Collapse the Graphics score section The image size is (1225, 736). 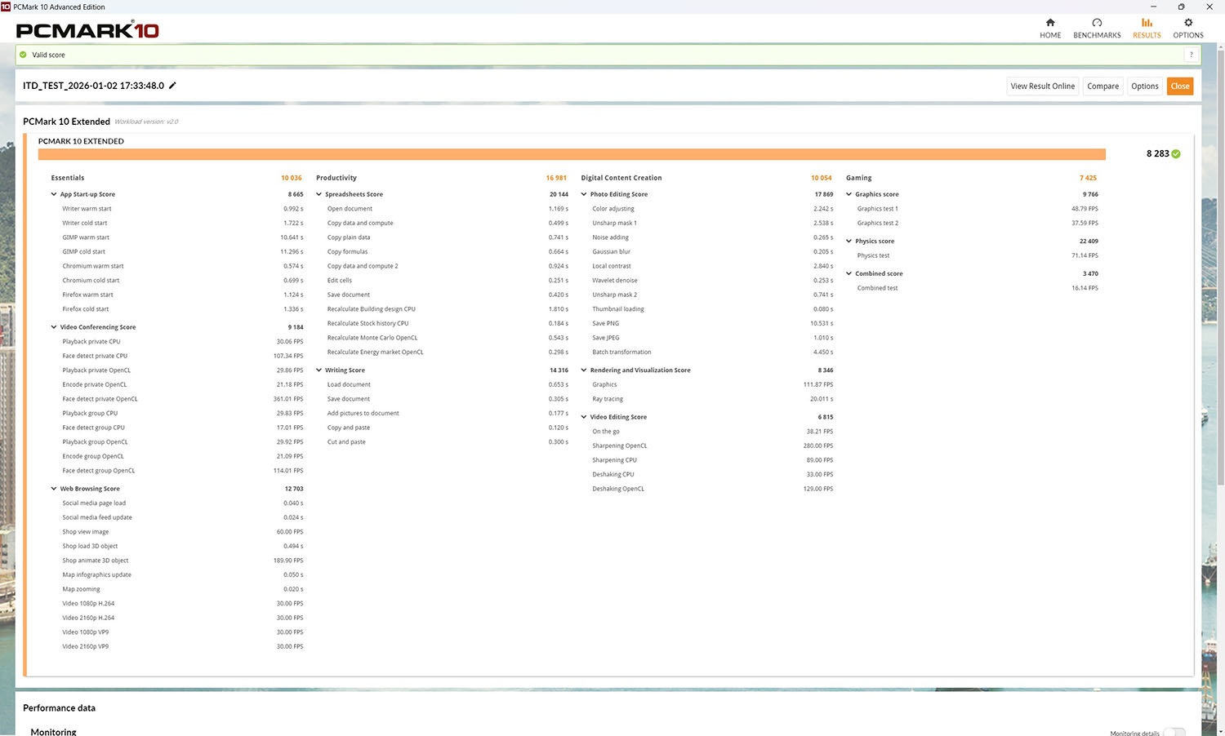click(x=849, y=194)
